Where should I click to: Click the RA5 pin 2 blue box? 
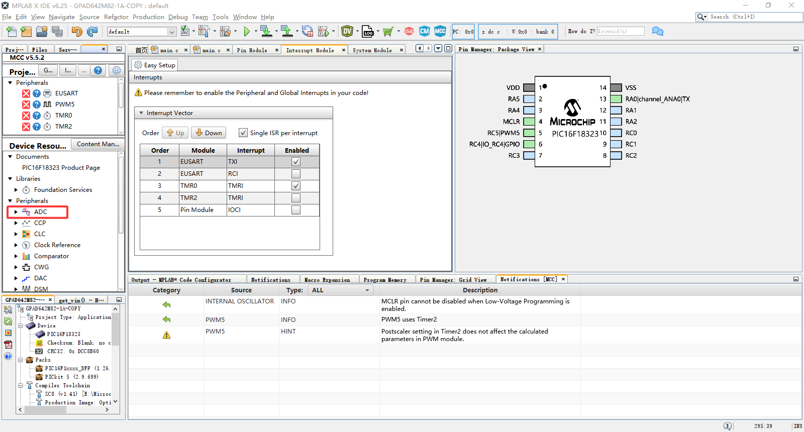coord(529,99)
